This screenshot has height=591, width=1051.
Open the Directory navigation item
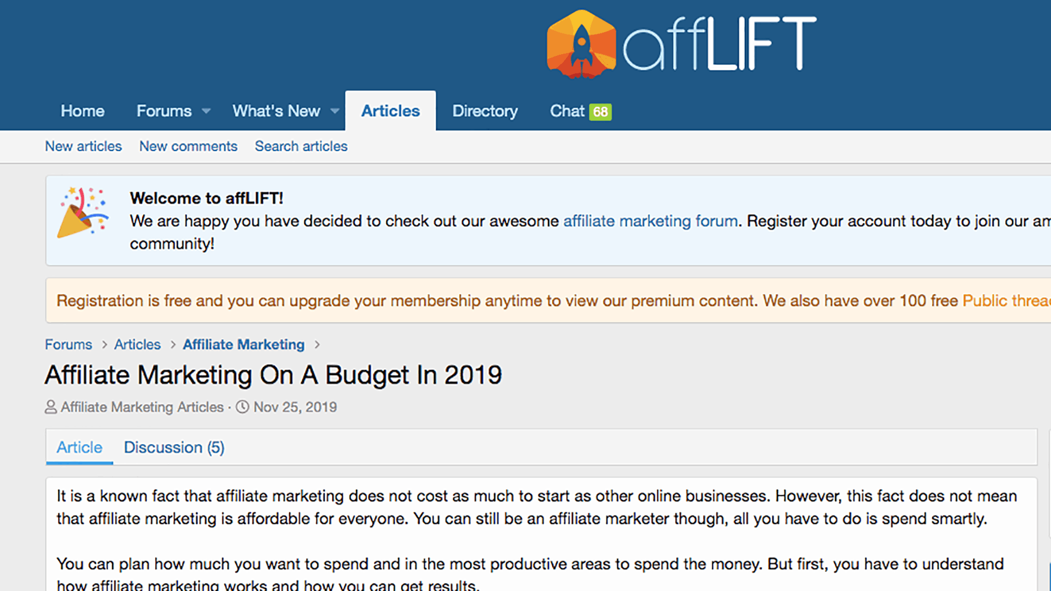484,111
